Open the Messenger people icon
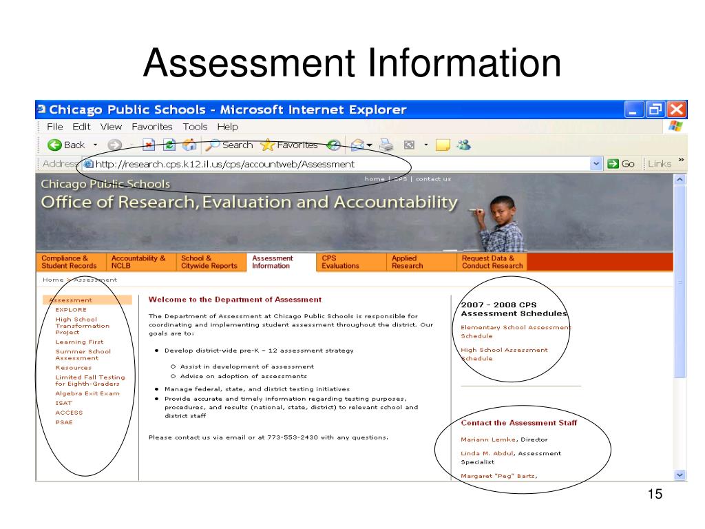The height and width of the screenshot is (529, 705). [x=463, y=145]
